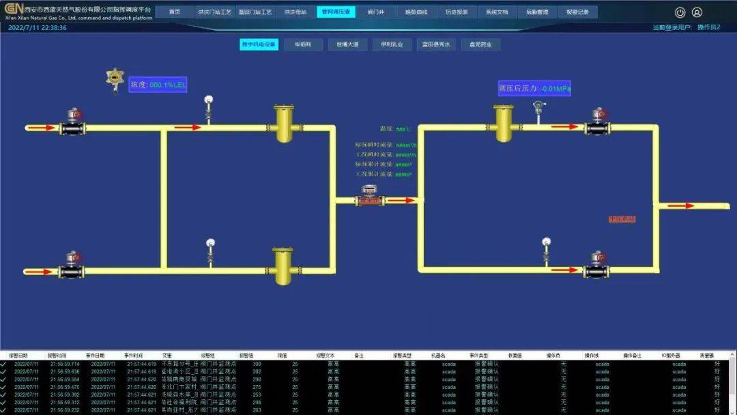Click the red label near right pipe loop
The height and width of the screenshot is (415, 737).
pos(622,219)
